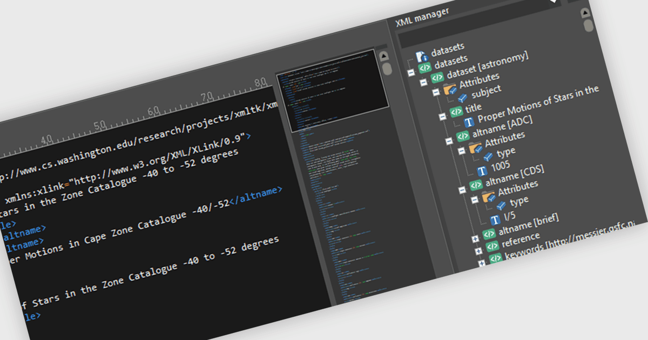Image resolution: width=648 pixels, height=340 pixels.
Task: Expand the keywords node
Action: click(481, 263)
